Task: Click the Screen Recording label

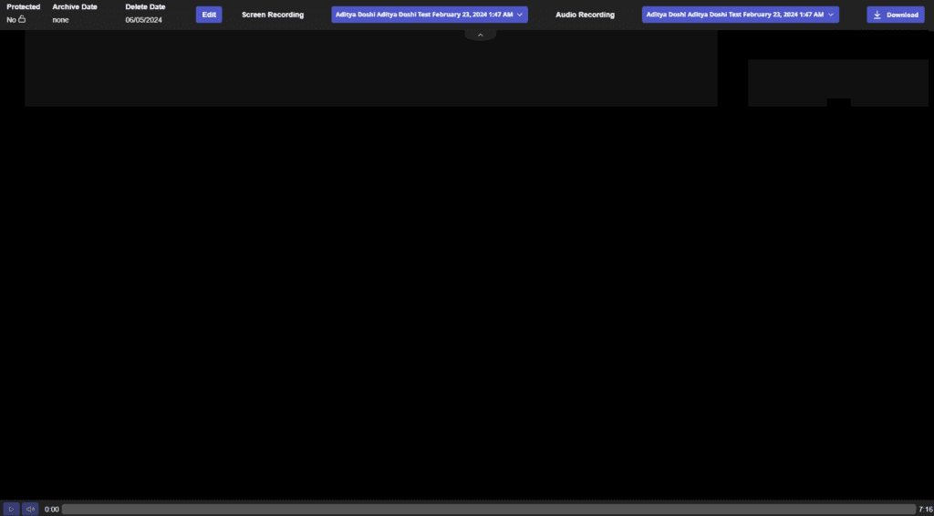Action: 273,15
